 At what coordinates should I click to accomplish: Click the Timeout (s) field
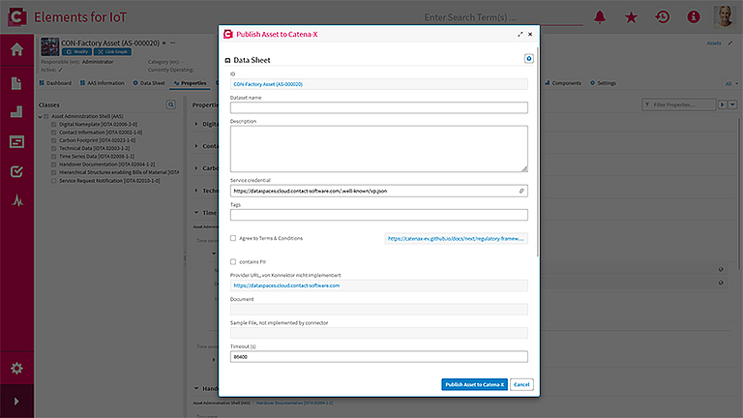click(379, 357)
